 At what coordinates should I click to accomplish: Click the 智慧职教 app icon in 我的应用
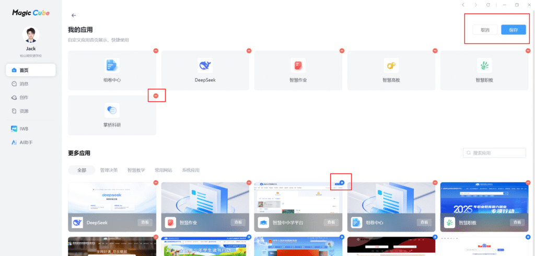coord(484,65)
